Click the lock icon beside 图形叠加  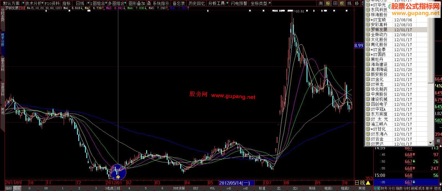click(149, 3)
